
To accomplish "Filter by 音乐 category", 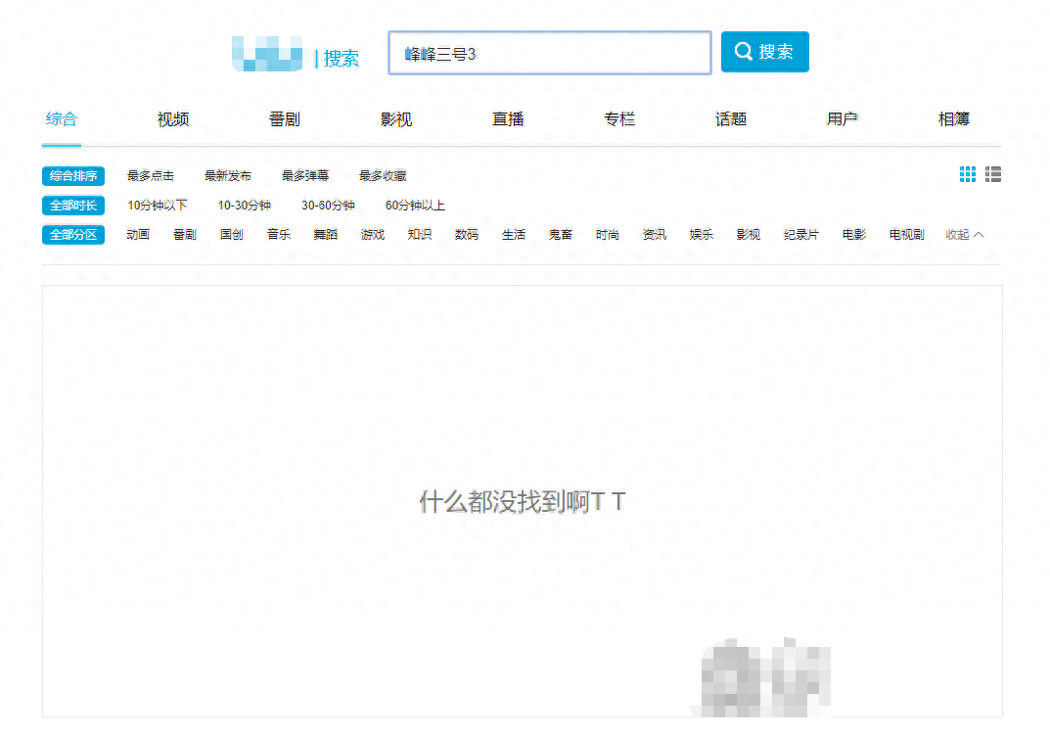I will pos(279,235).
